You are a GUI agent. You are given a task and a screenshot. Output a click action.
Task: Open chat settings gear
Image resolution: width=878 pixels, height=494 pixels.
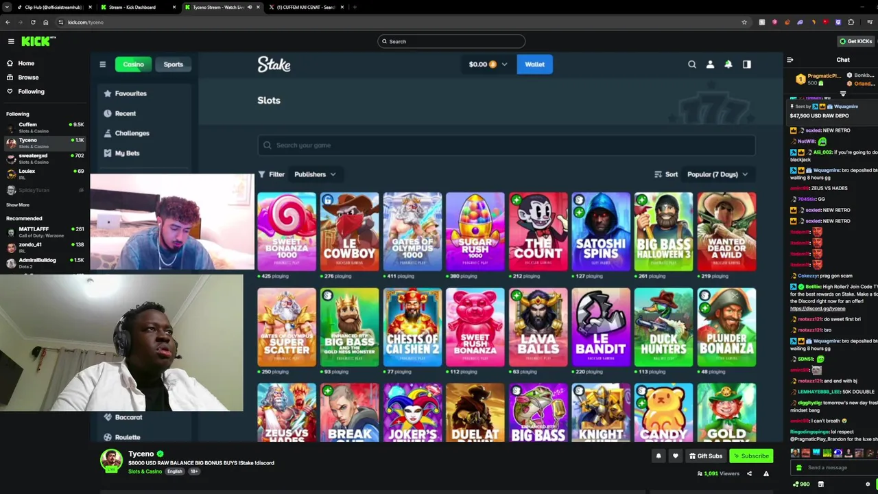868,484
